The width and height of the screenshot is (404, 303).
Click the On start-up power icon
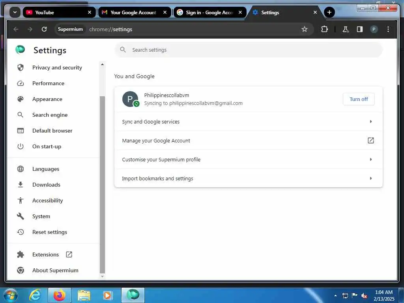coord(21,147)
